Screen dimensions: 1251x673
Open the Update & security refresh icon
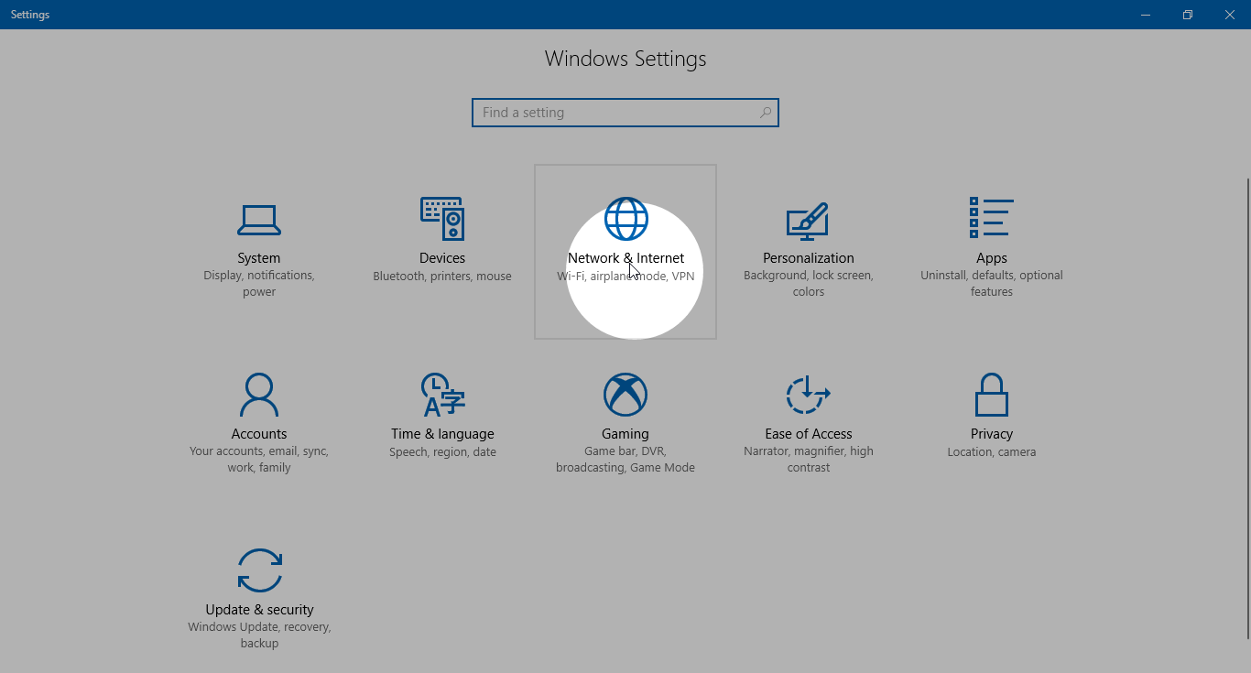[x=259, y=570]
